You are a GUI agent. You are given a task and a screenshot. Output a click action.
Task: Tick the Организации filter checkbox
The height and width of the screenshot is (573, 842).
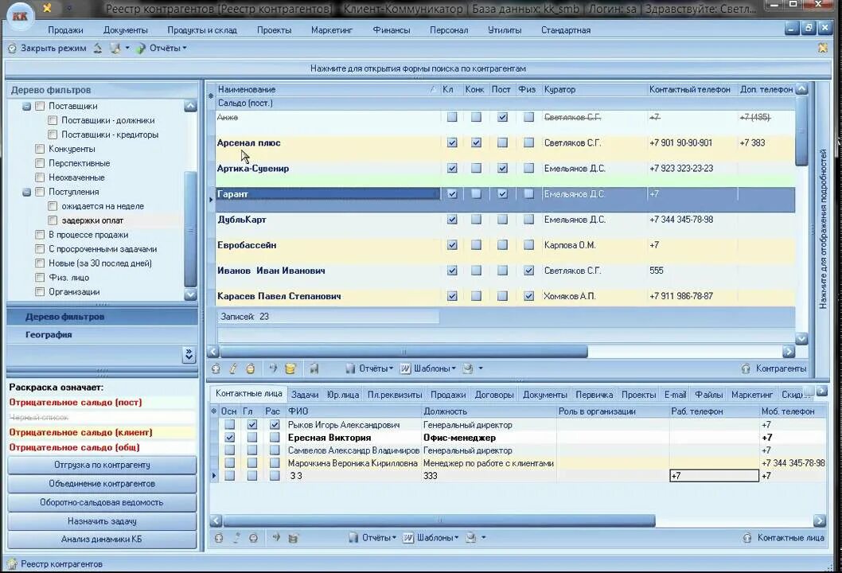(40, 291)
